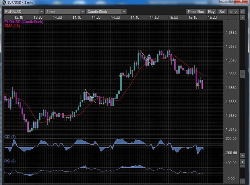Click the zoom slider handle

pyautogui.click(x=242, y=166)
